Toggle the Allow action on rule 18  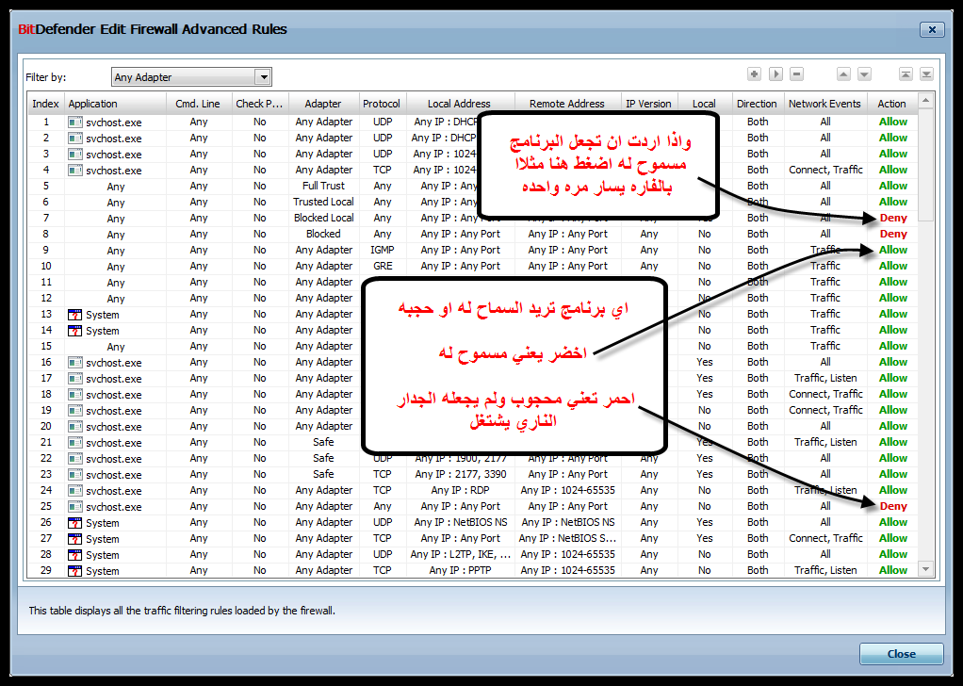point(893,394)
